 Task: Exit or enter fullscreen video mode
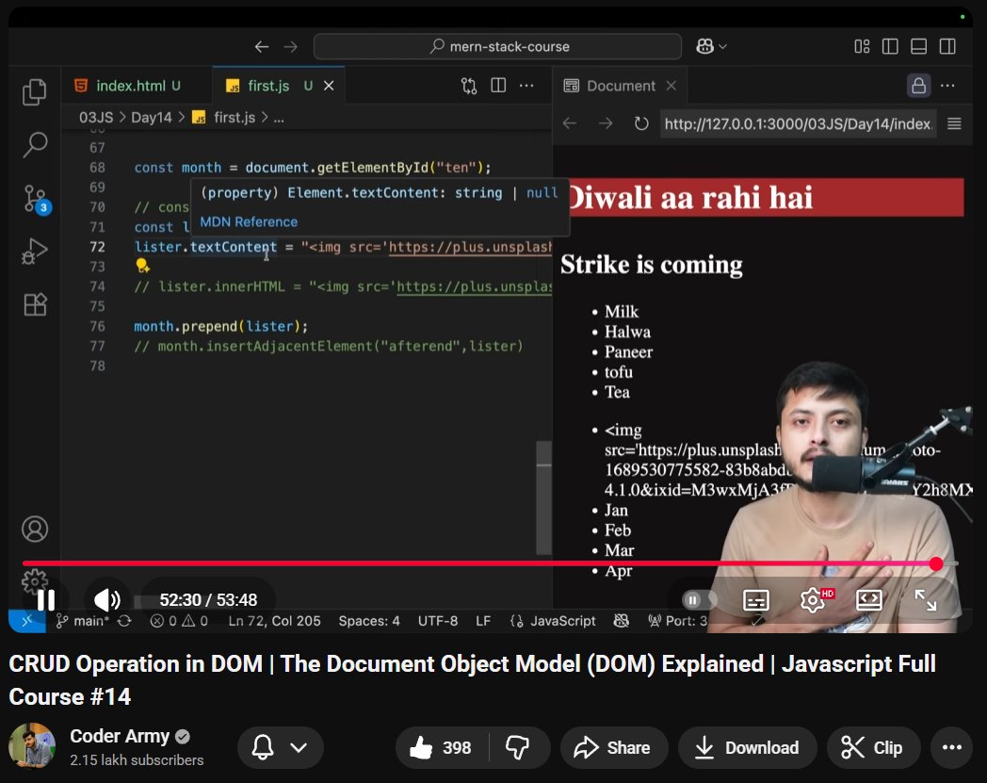925,600
